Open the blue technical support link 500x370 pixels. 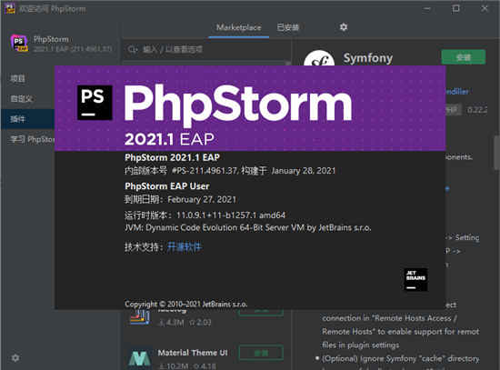point(185,247)
